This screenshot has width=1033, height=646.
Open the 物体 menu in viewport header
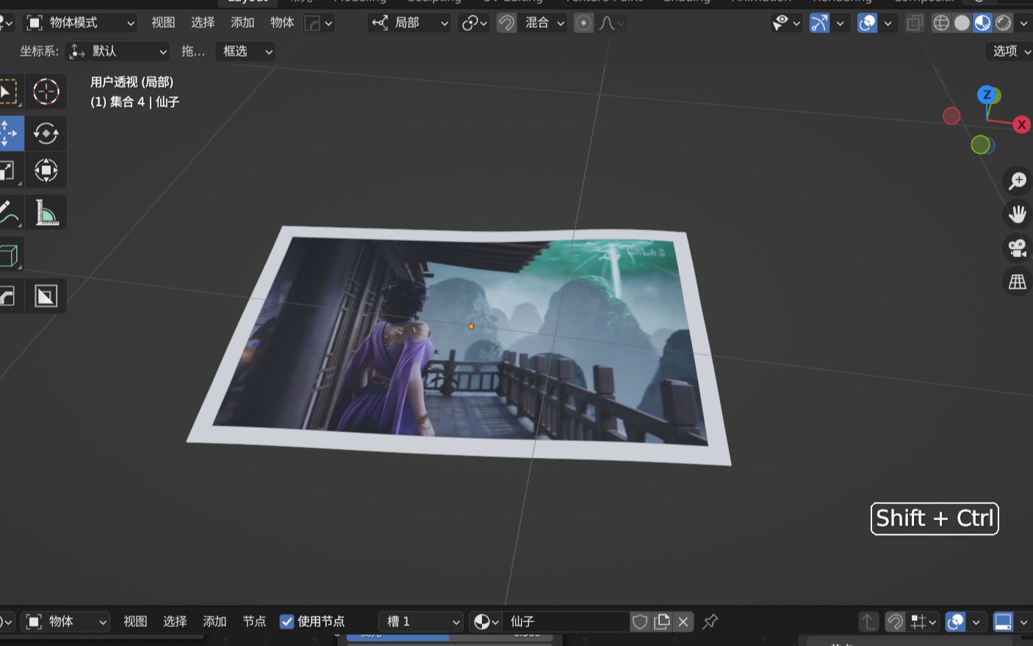click(282, 23)
